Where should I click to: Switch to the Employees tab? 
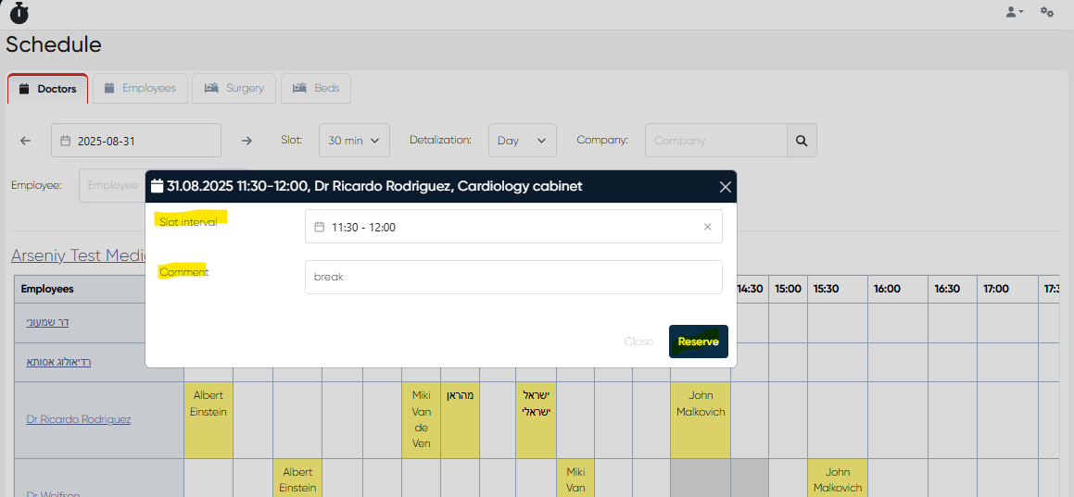140,88
